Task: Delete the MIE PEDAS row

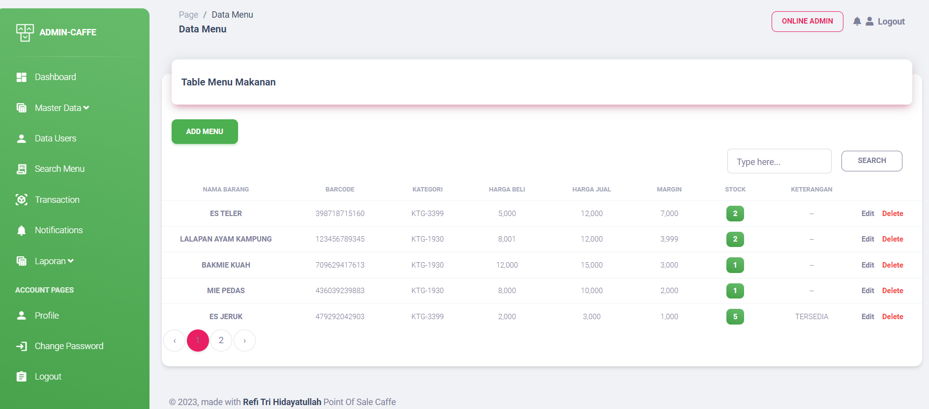Action: (893, 291)
